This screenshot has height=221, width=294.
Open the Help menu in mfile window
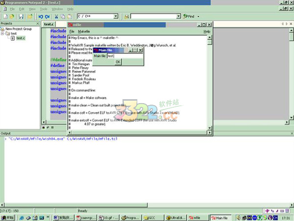(x=207, y=31)
